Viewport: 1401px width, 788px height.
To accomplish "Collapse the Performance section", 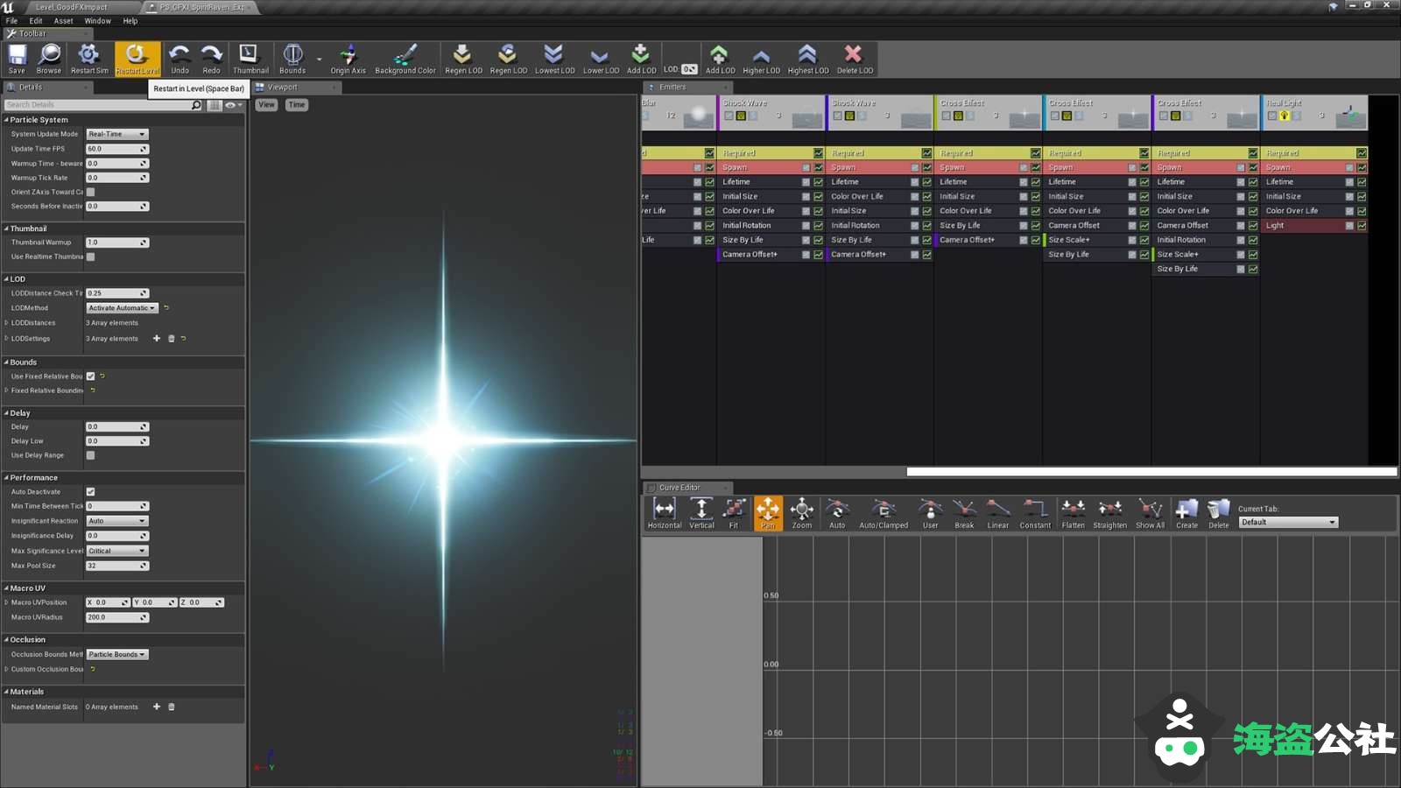I will [x=6, y=478].
